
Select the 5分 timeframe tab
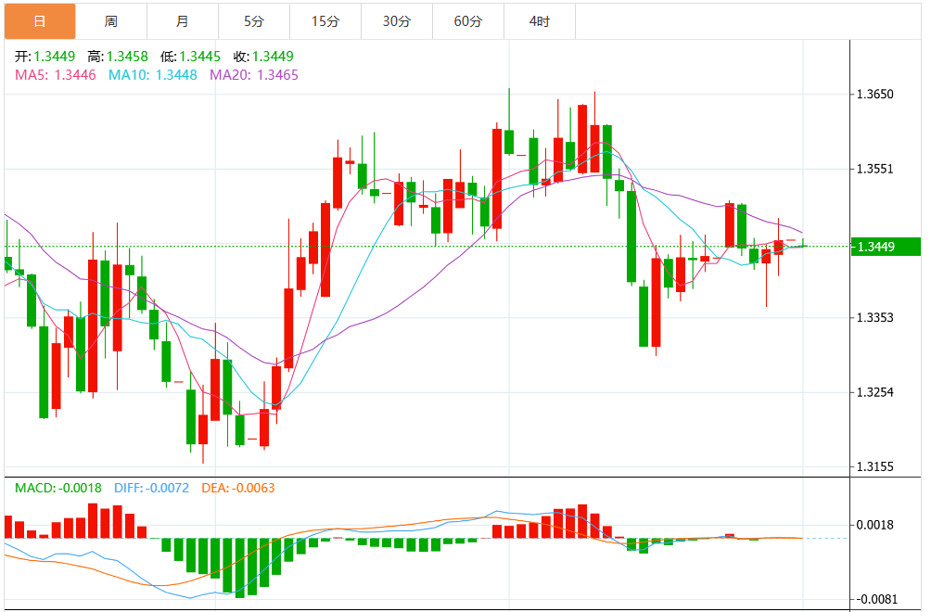click(x=253, y=21)
